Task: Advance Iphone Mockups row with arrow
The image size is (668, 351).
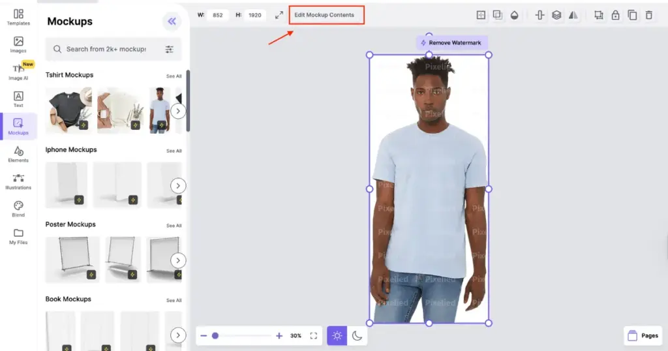Action: tap(178, 186)
